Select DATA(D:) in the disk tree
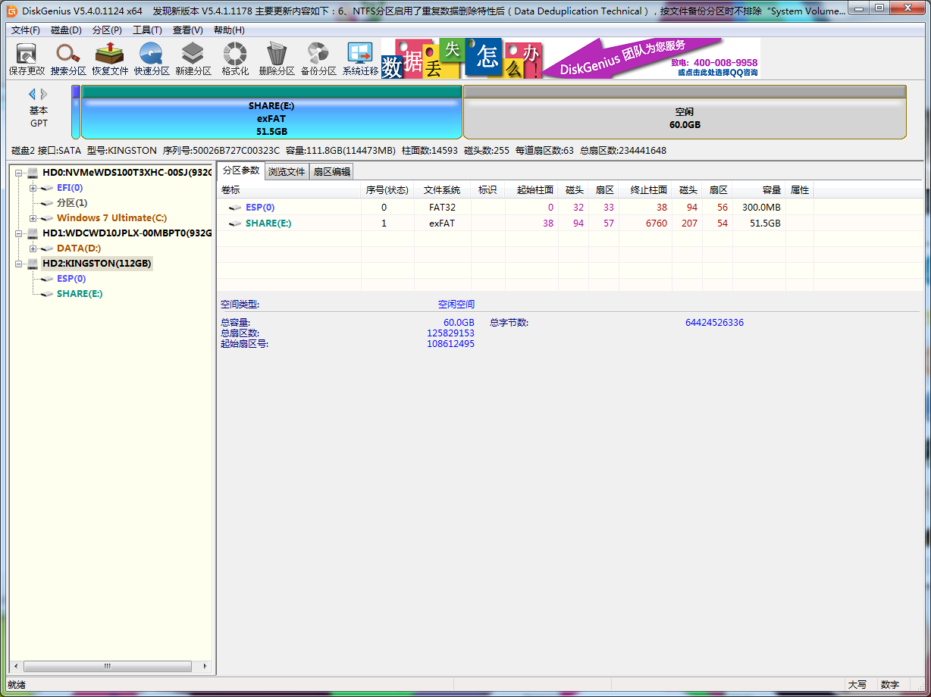 (x=79, y=248)
